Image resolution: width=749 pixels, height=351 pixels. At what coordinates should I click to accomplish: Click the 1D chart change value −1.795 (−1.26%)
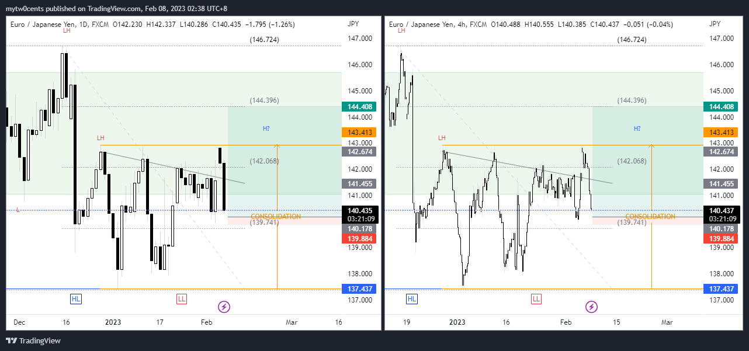point(271,25)
